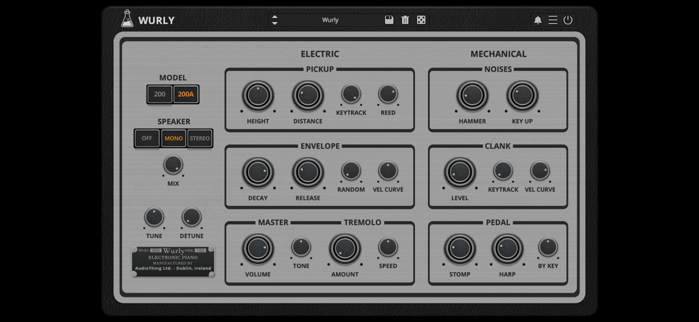Click the SPEAKER label

point(174,121)
